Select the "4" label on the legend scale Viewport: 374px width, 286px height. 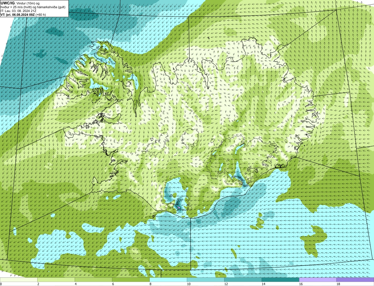pyautogui.click(x=76, y=284)
